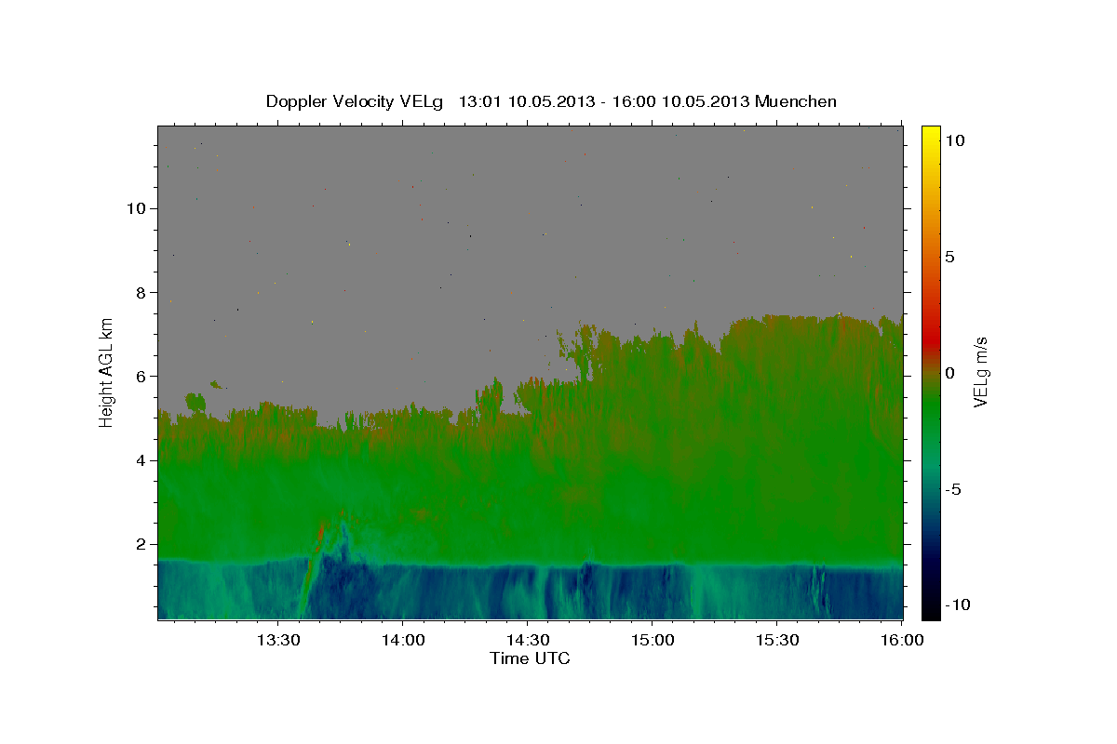Click the colorbar tick label 10

click(x=954, y=140)
